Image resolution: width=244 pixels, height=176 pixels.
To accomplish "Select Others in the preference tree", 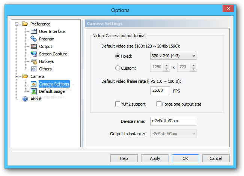I will [45, 69].
